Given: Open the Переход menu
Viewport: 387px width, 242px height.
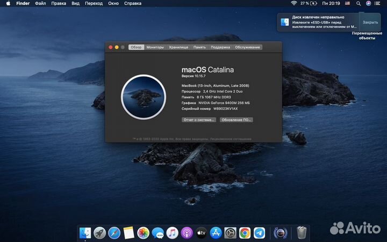Looking at the screenshot, I should [94, 3].
